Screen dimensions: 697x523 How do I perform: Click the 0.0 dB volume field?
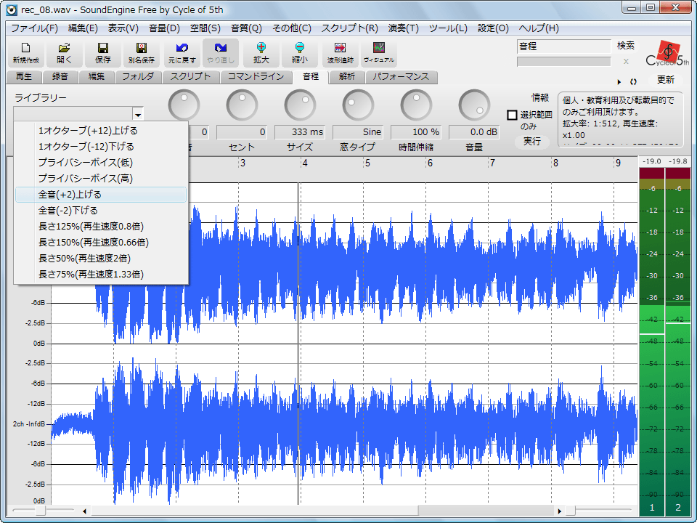[x=474, y=132]
